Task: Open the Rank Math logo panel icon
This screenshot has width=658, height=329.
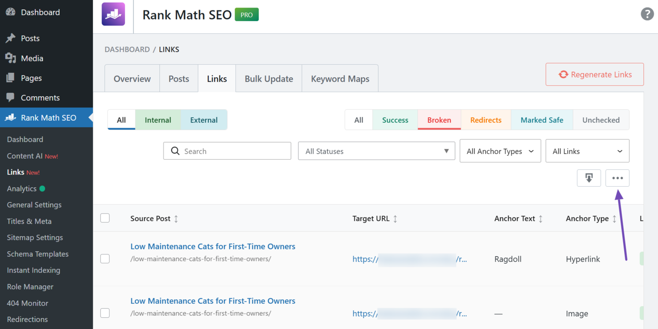Action: [113, 14]
